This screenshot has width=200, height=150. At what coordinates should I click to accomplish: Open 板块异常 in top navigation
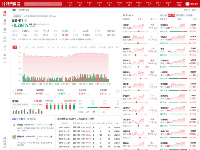click(109, 4)
